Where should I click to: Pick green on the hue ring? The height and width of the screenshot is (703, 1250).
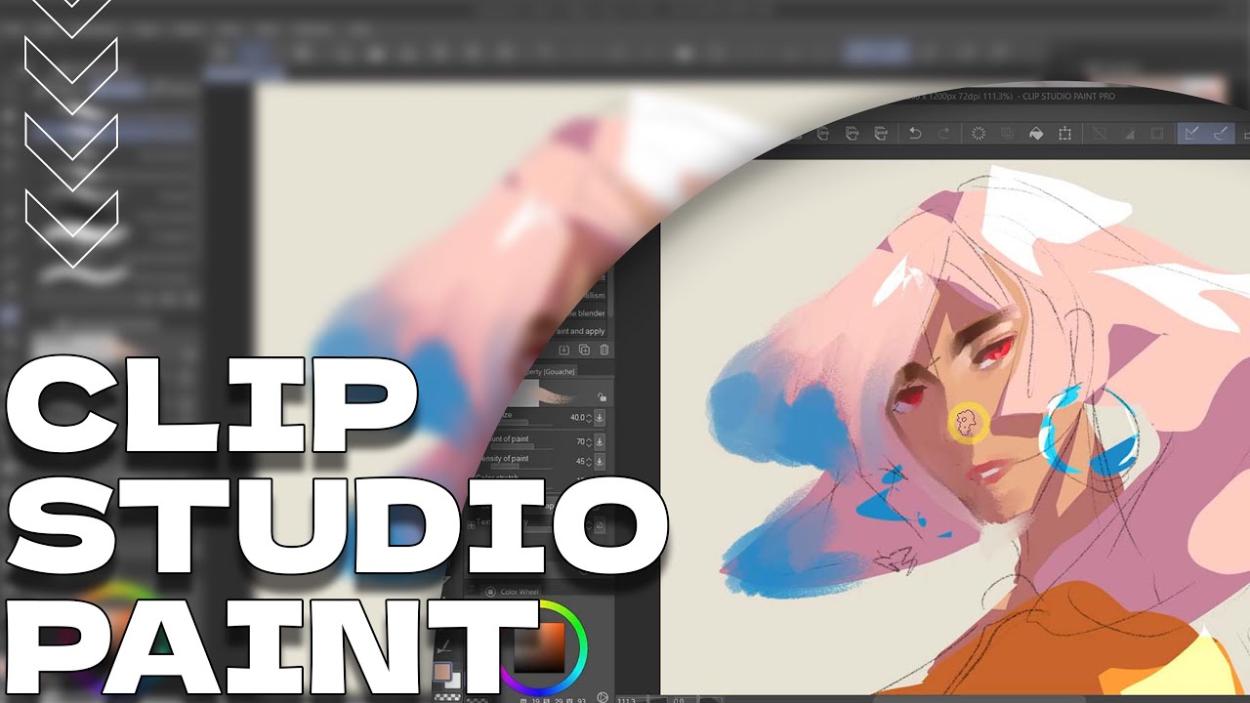[x=578, y=622]
